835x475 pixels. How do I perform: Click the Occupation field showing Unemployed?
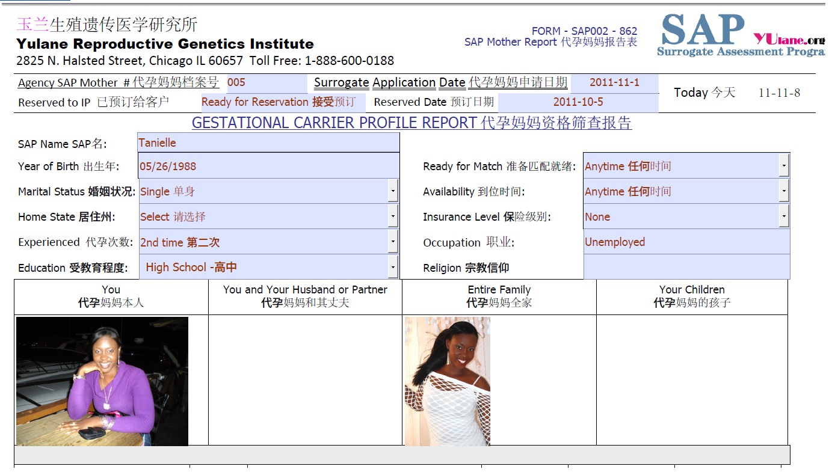point(686,242)
